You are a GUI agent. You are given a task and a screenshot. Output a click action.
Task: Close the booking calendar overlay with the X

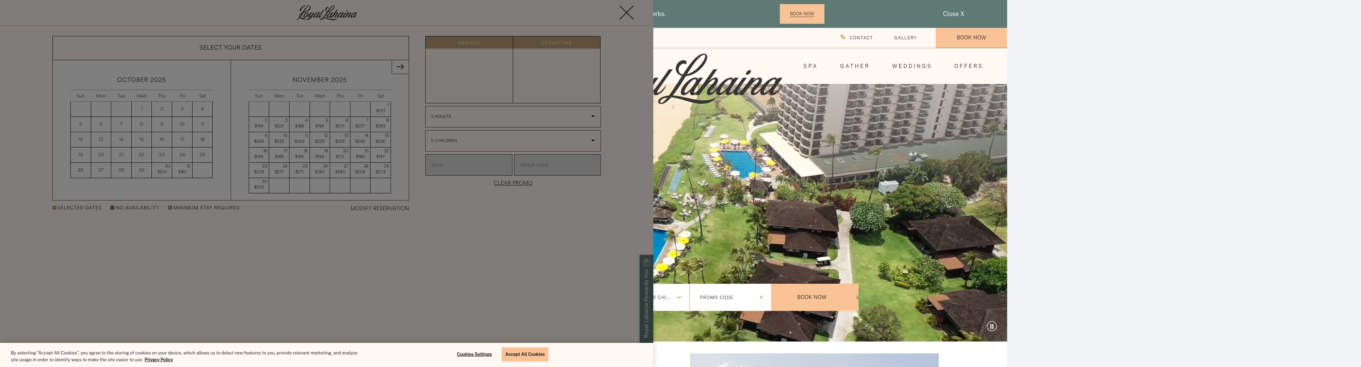[626, 13]
